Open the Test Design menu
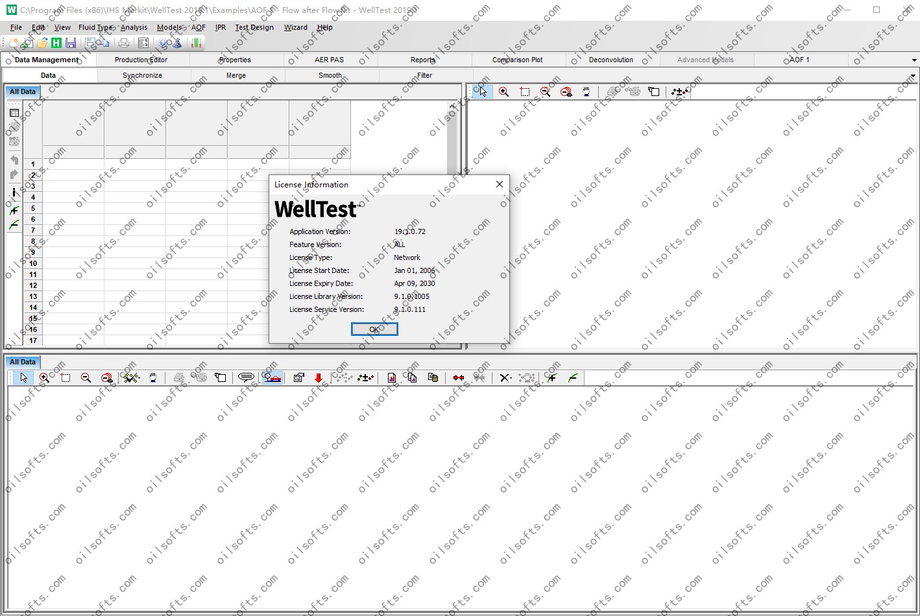Screen dimensions: 920x616 [254, 27]
